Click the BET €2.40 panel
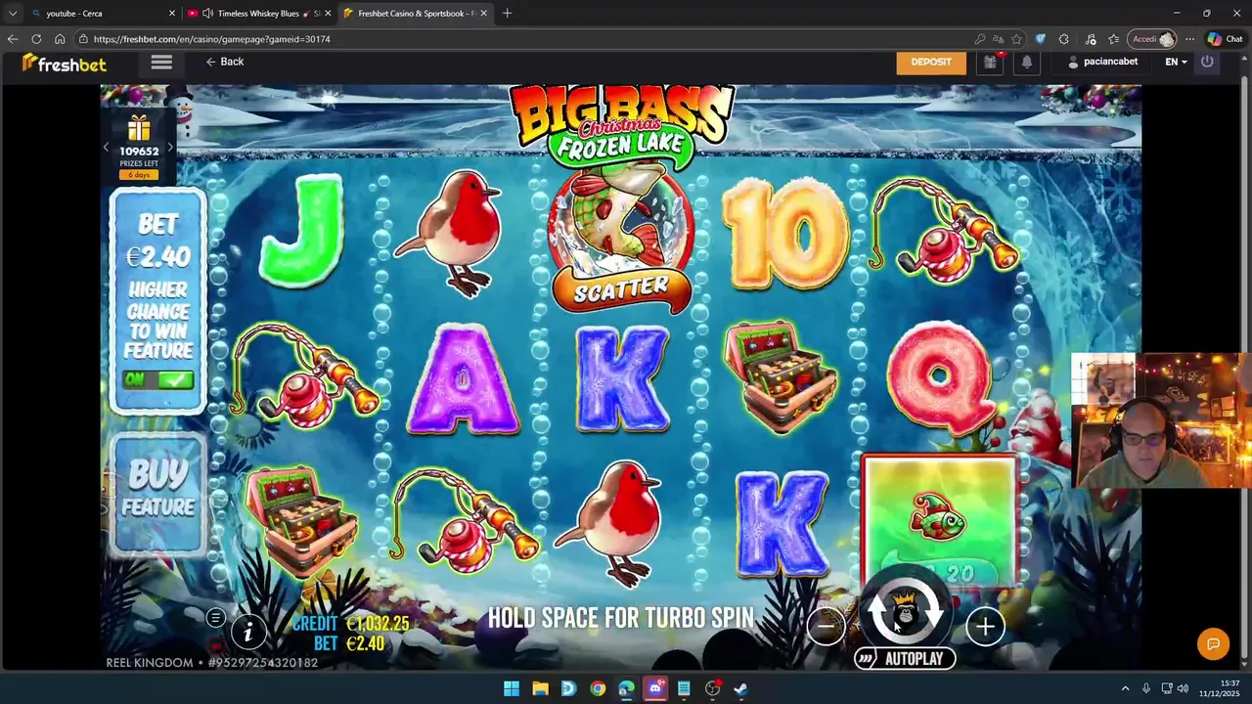 click(x=158, y=300)
